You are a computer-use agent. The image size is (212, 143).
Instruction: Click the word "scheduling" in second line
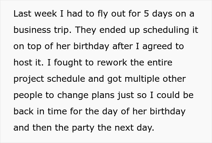point(166,30)
